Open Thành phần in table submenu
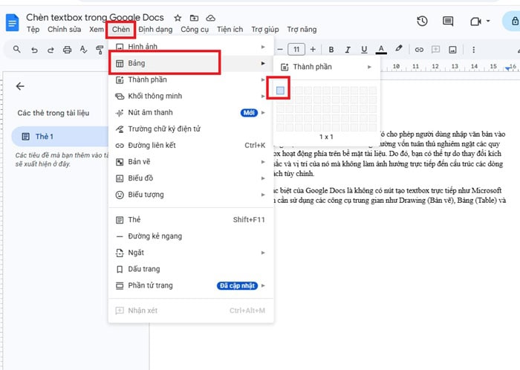 pyautogui.click(x=326, y=67)
